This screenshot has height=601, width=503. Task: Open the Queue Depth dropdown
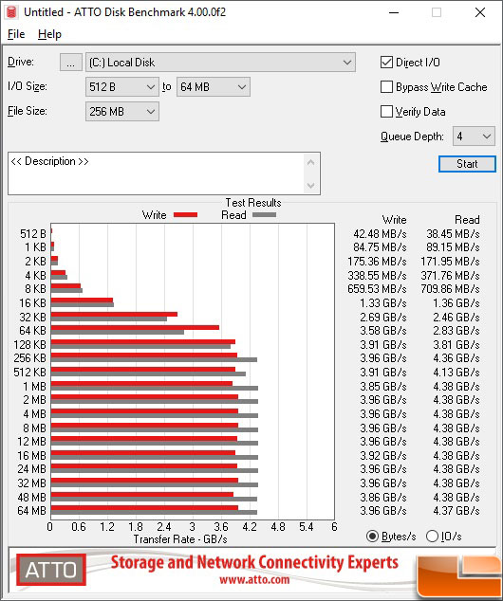pyautogui.click(x=474, y=137)
